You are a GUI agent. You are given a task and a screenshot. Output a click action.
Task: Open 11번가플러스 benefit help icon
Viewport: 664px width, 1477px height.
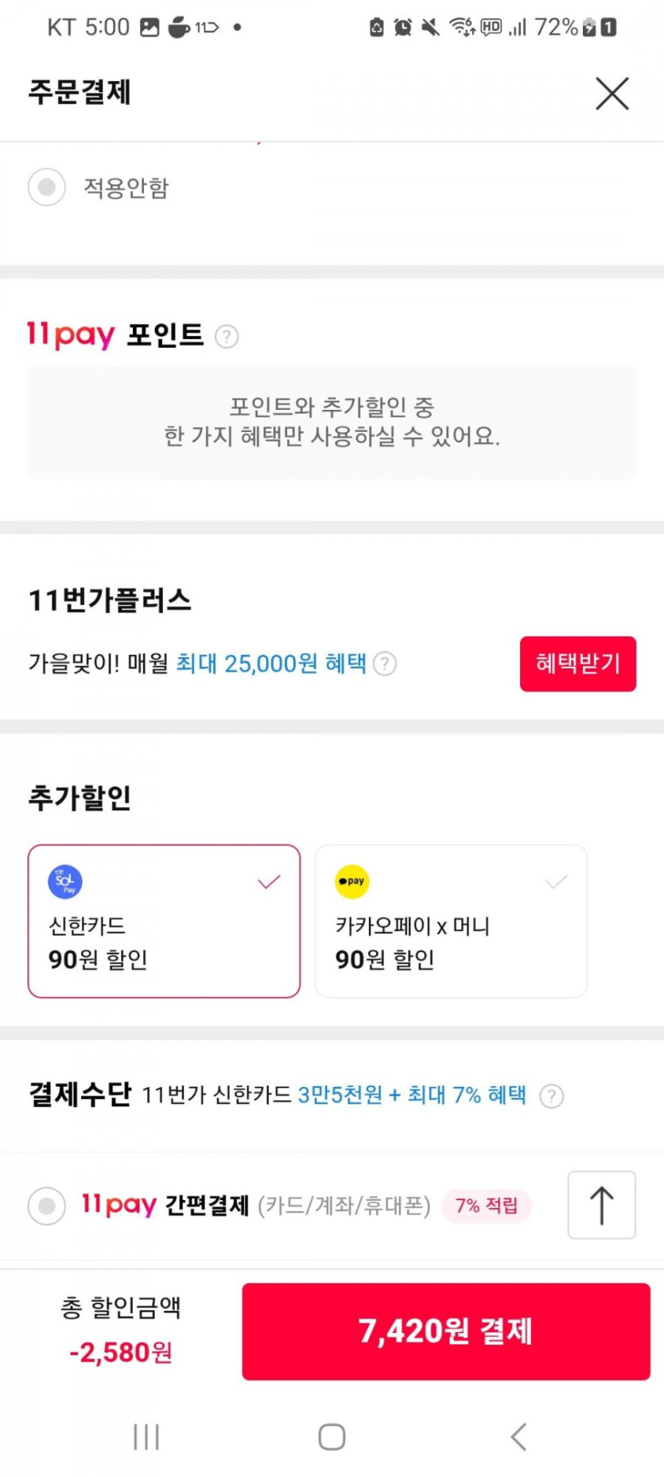[385, 664]
